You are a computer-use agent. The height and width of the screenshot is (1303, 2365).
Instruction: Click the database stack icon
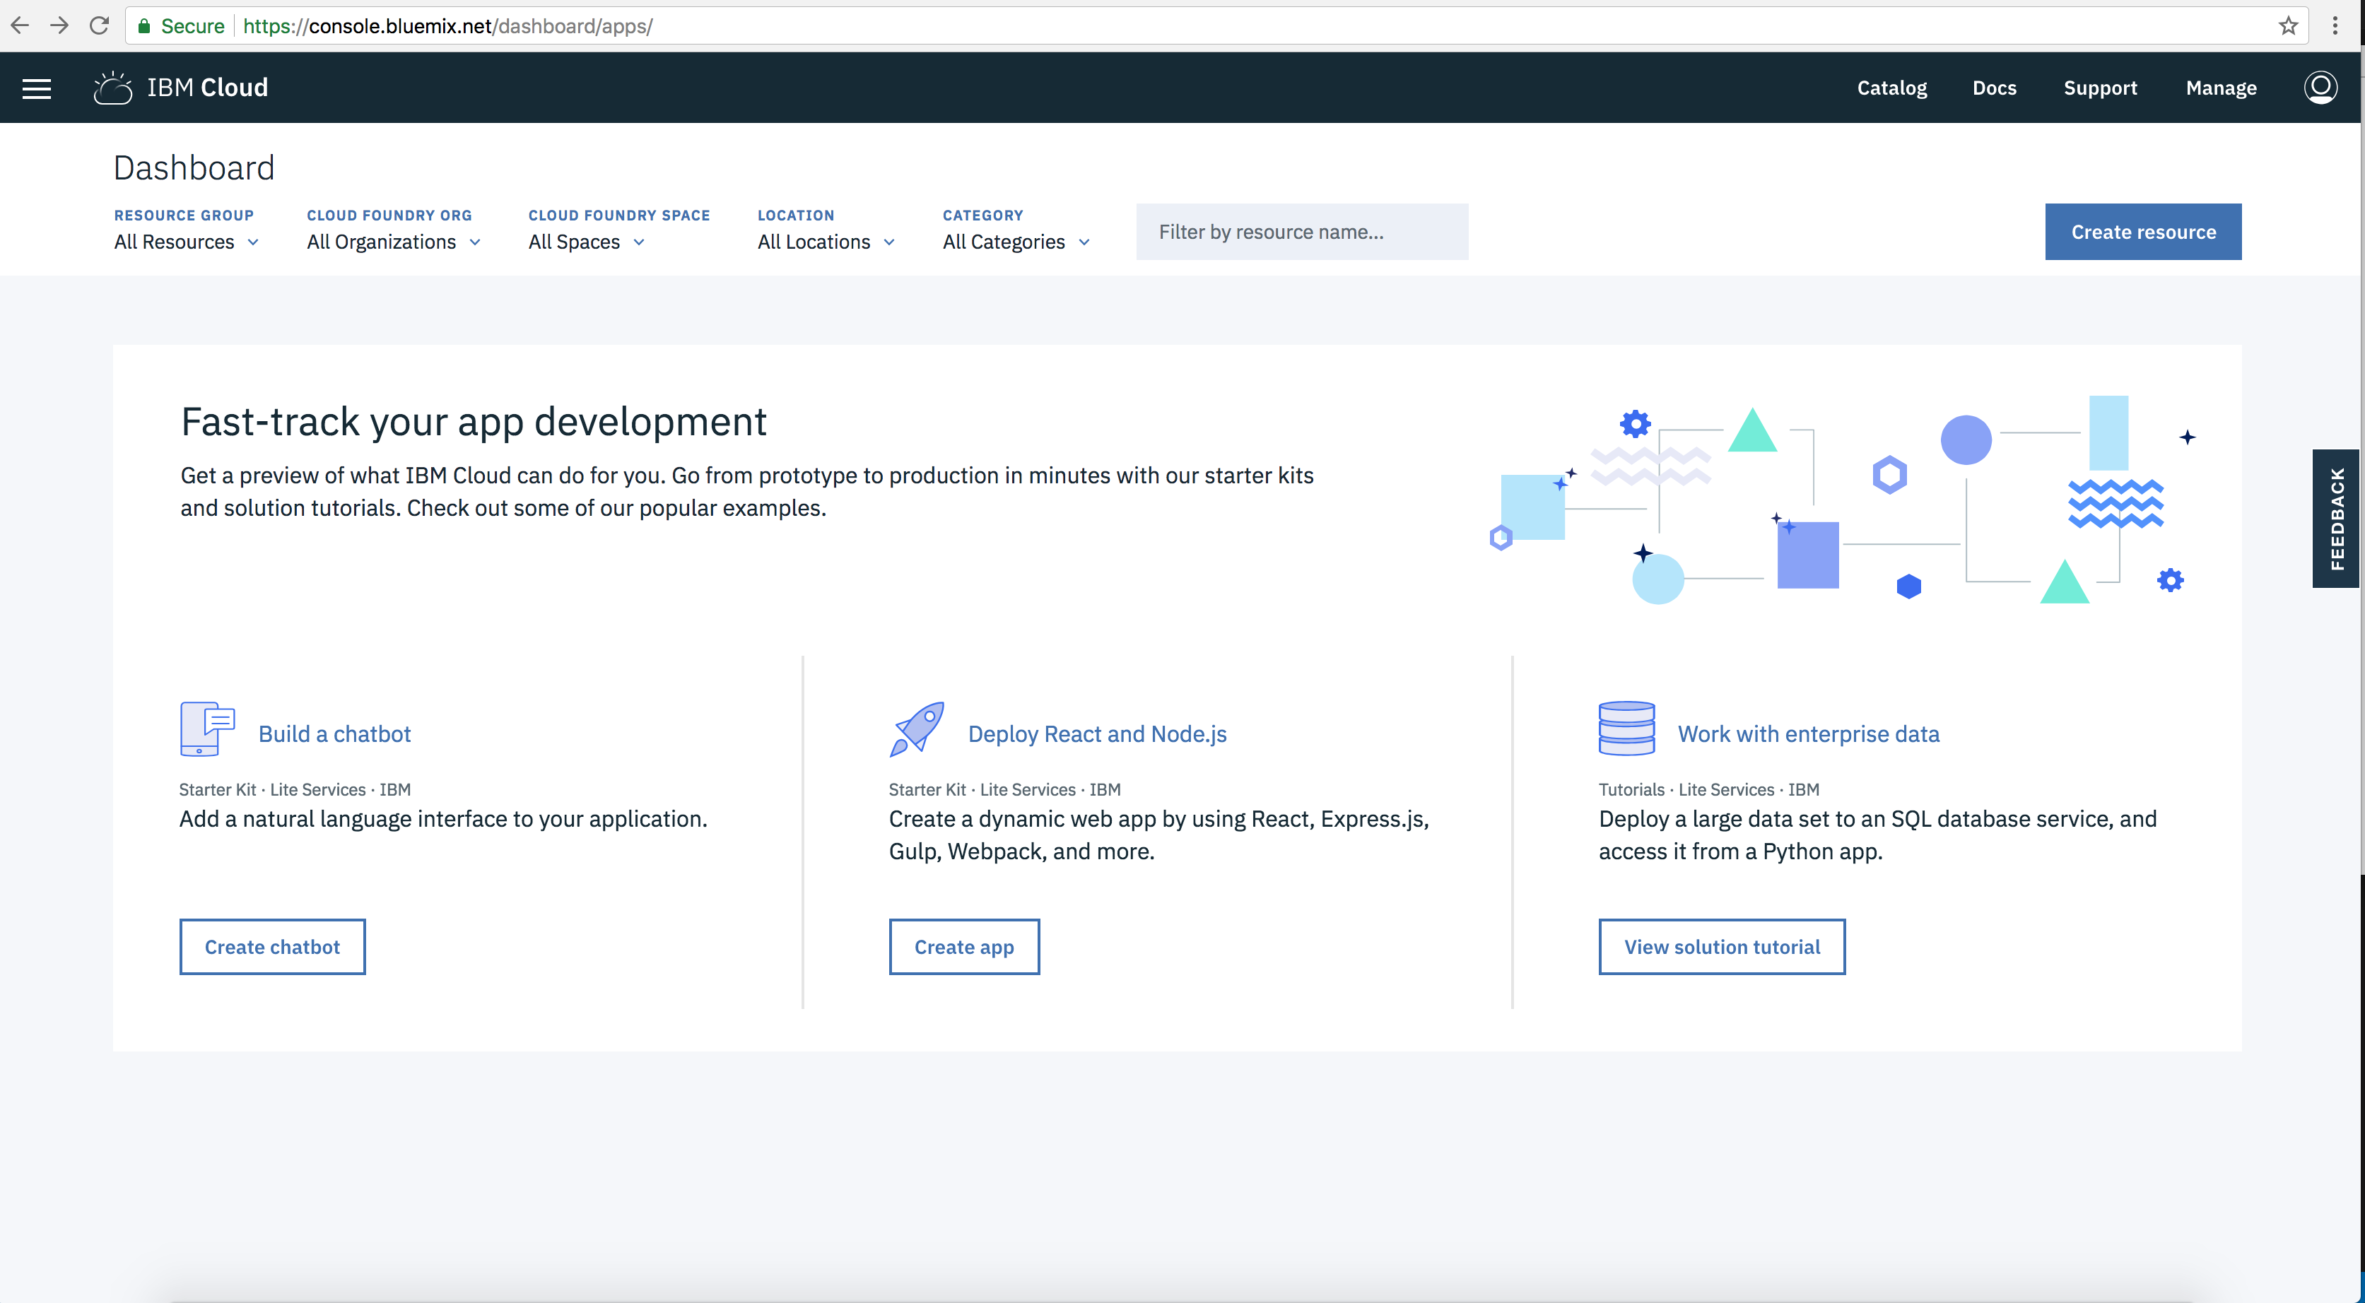1626,729
